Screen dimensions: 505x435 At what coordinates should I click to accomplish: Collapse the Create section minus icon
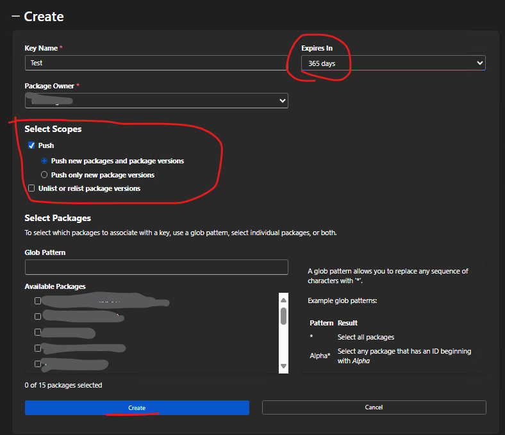pos(15,17)
